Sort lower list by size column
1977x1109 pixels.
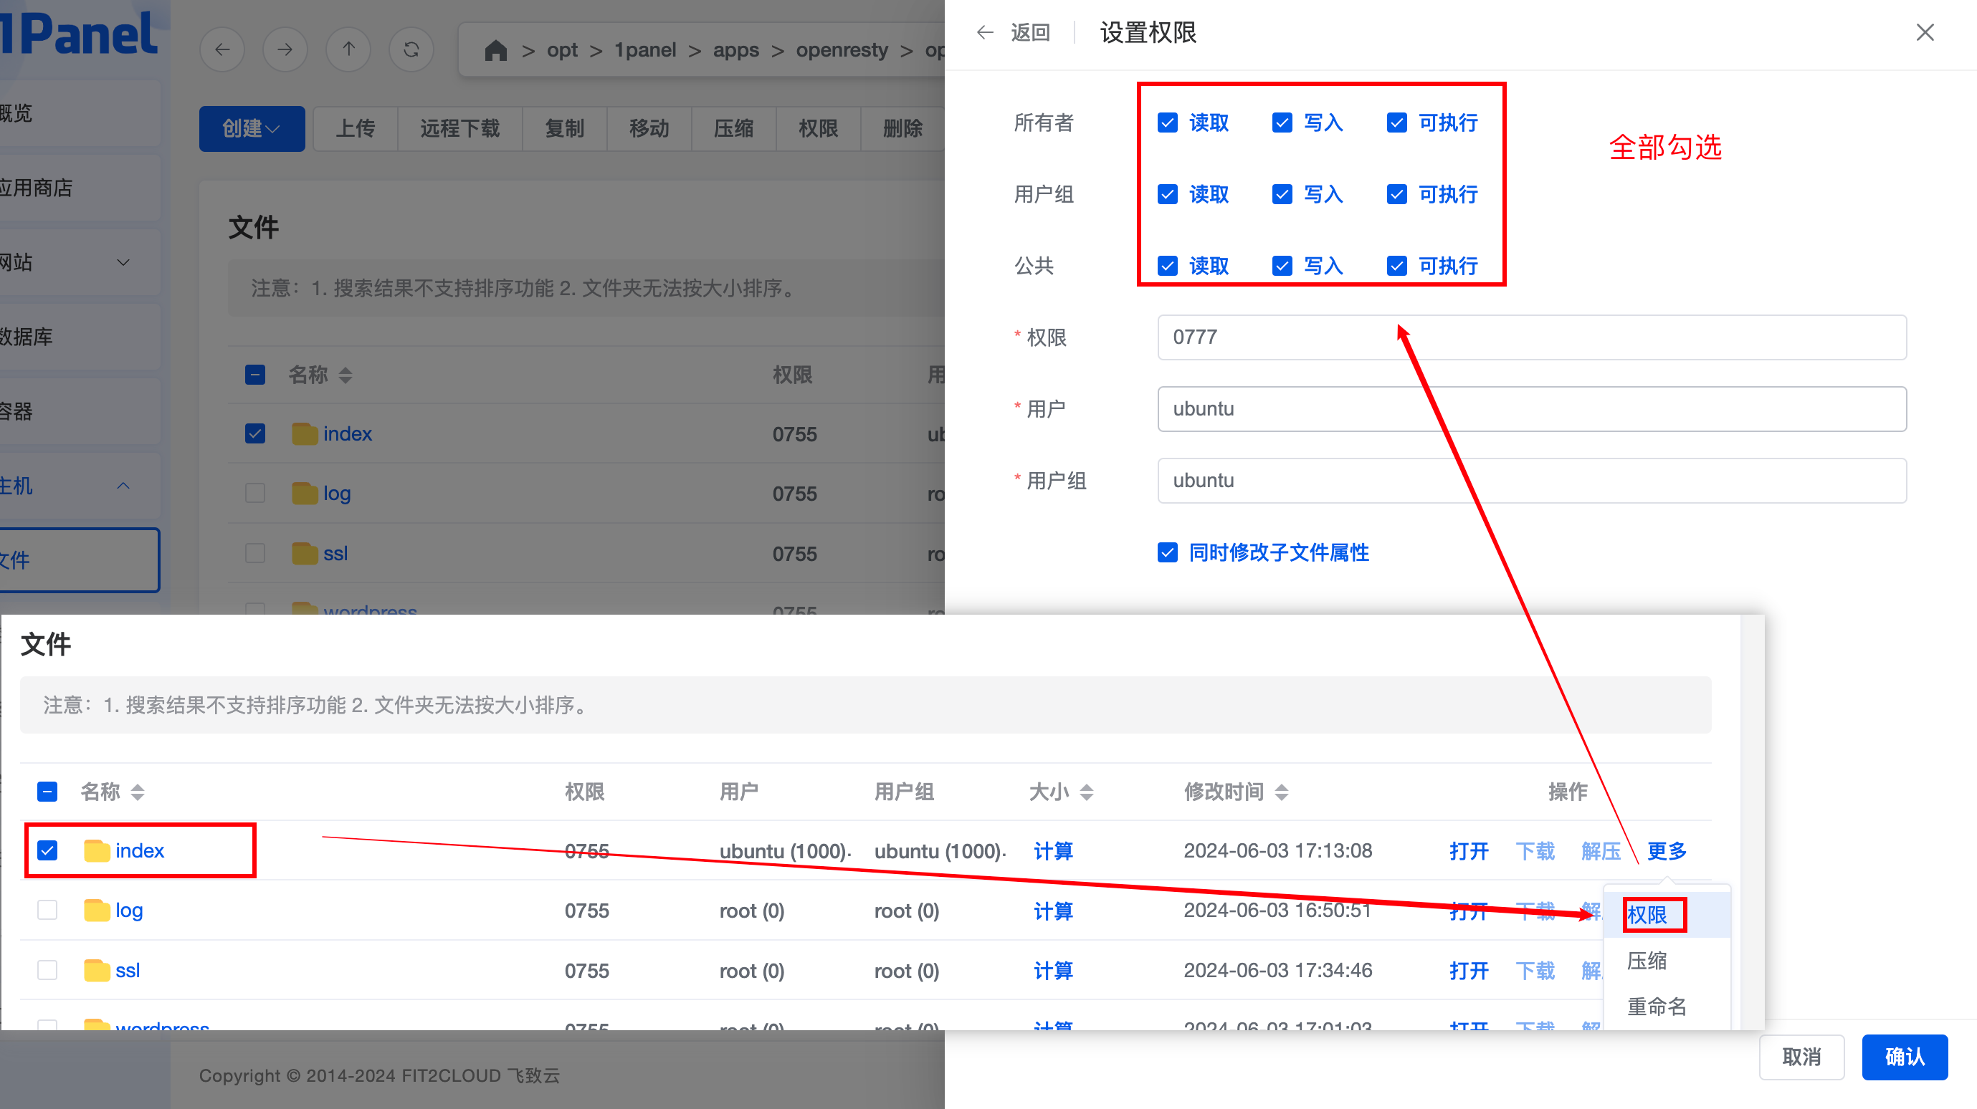[1086, 792]
